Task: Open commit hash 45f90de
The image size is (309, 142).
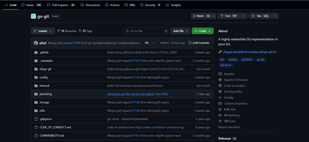Action: coord(164,43)
